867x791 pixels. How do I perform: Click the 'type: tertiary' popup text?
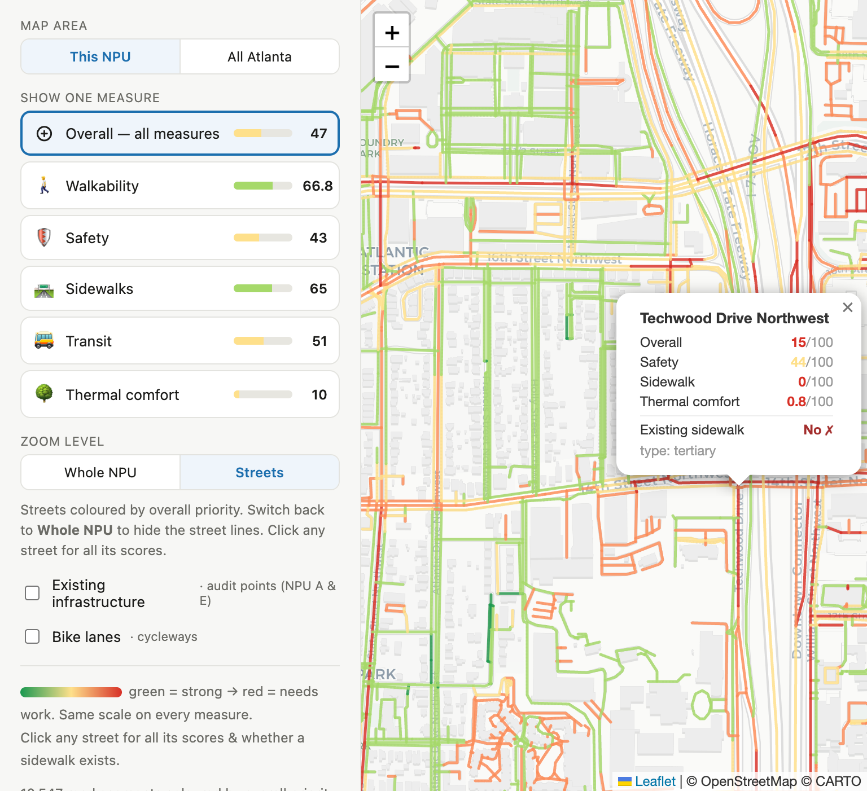(x=678, y=451)
